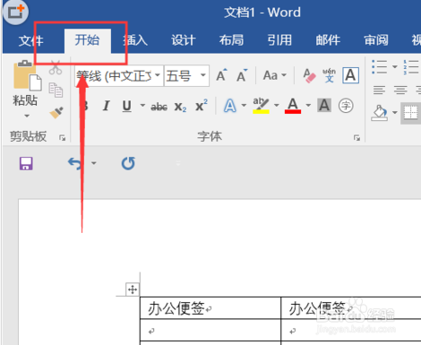This screenshot has width=421, height=345.
Task: Copy selection with the copy icon
Action: [56, 91]
